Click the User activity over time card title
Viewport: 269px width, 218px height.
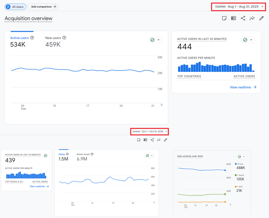click(190, 156)
